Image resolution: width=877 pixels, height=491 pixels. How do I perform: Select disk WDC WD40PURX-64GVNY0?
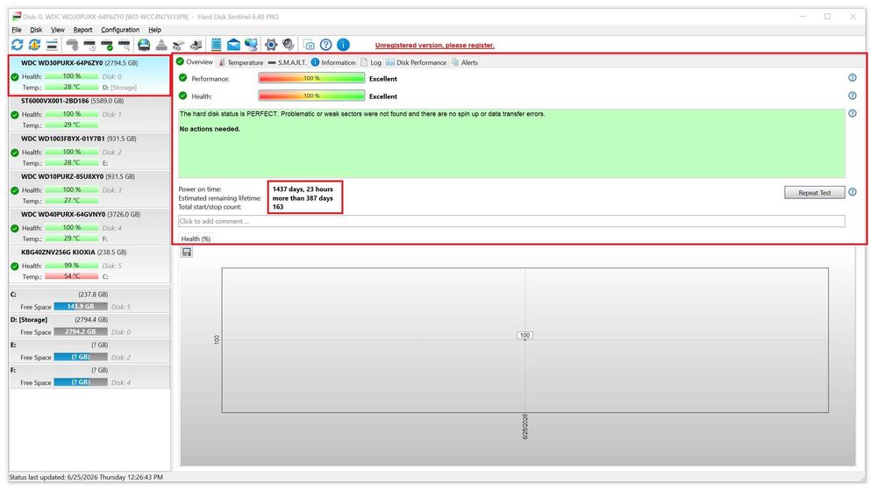pyautogui.click(x=89, y=227)
